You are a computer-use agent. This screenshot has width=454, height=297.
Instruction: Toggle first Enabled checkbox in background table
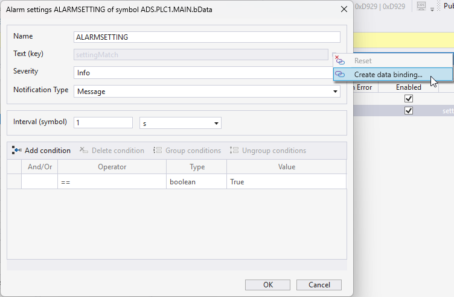(409, 99)
